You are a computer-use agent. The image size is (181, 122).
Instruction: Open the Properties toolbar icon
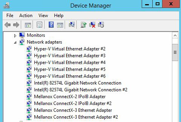(39, 25)
